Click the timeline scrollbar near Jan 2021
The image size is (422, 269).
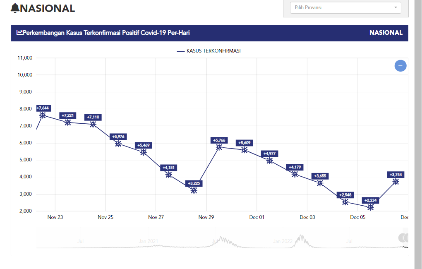(149, 241)
